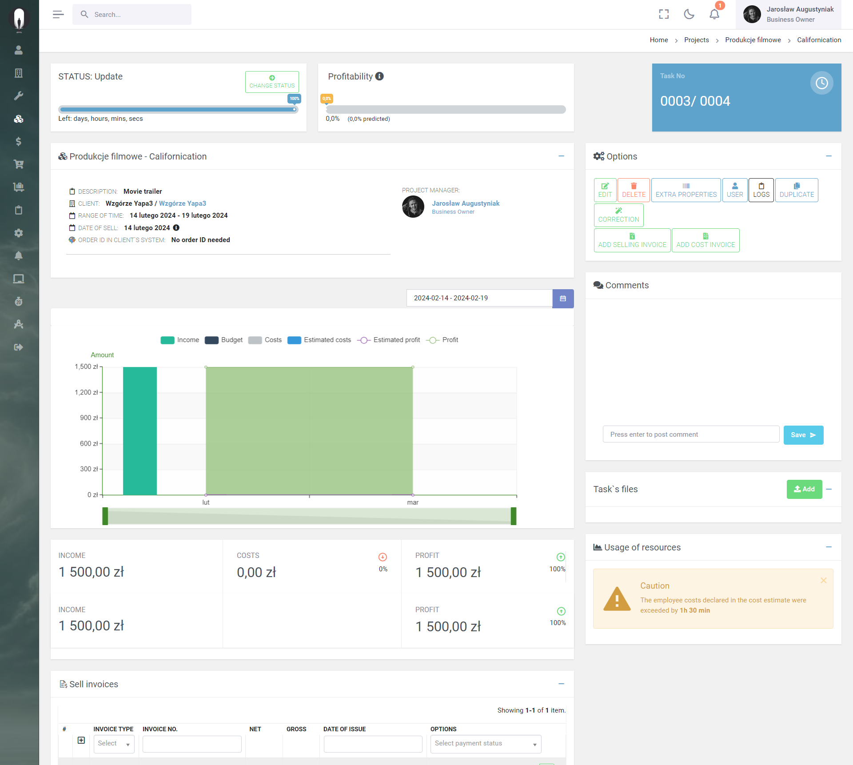This screenshot has width=853, height=765.
Task: Toggle Estimated costs series in legend
Action: click(319, 340)
